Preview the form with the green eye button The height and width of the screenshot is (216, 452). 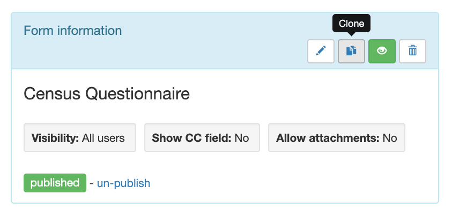tap(382, 51)
